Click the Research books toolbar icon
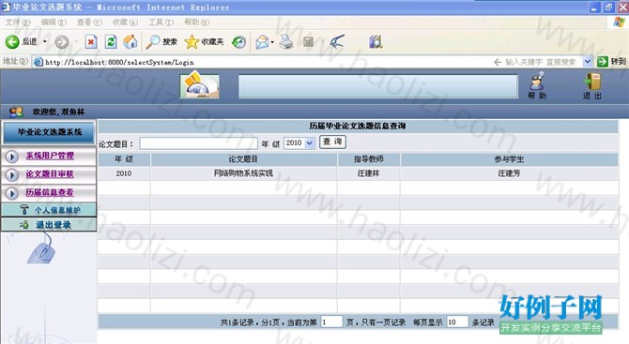The width and height of the screenshot is (629, 344). (376, 41)
